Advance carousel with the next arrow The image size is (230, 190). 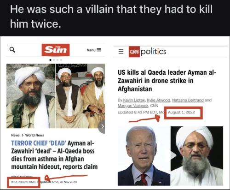[102, 126]
